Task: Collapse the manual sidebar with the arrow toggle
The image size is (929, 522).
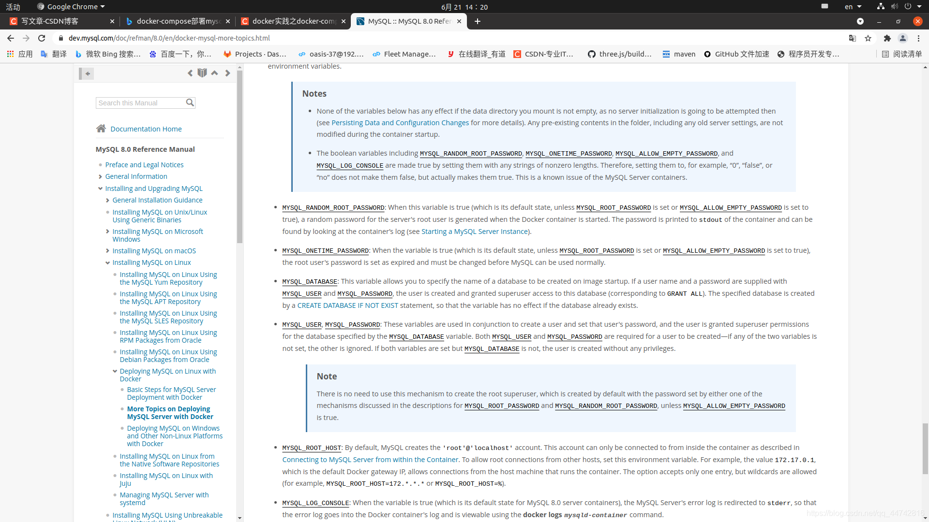Action: click(x=87, y=73)
